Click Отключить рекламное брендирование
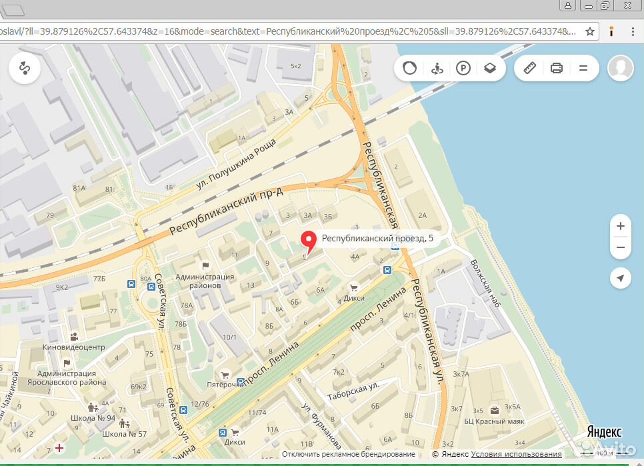 pos(348,454)
